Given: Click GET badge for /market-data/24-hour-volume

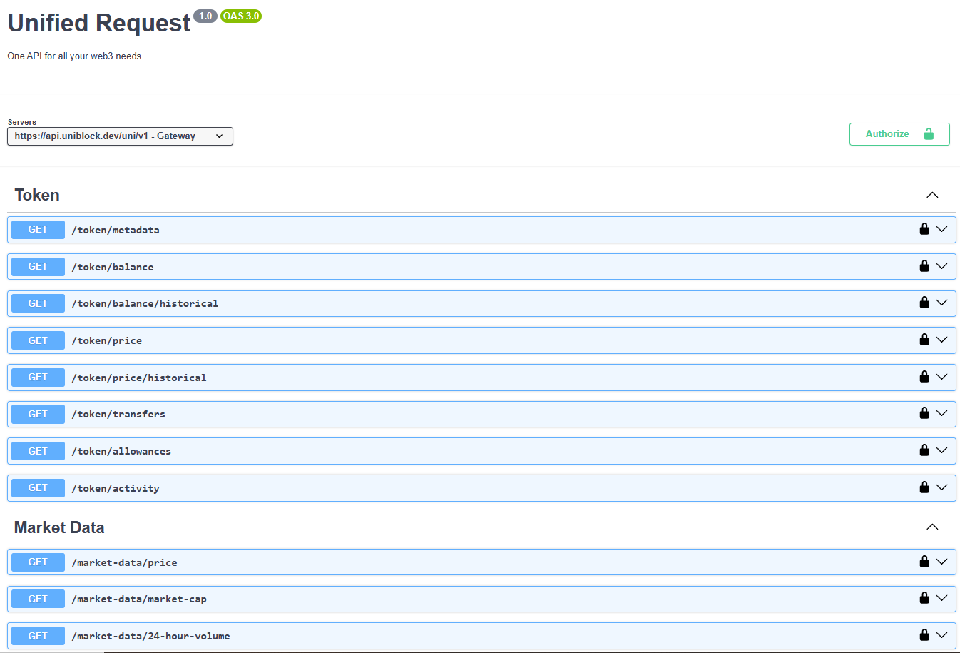Looking at the screenshot, I should (x=38, y=636).
